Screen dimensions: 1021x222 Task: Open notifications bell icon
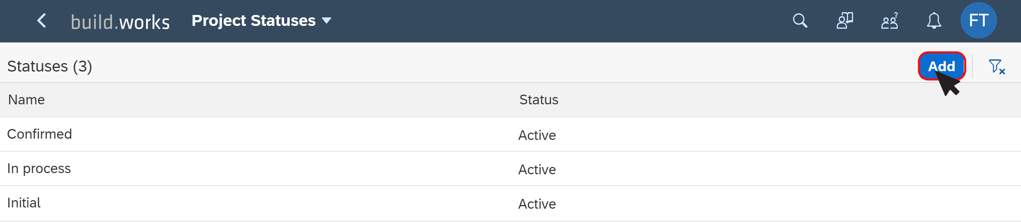(x=934, y=21)
